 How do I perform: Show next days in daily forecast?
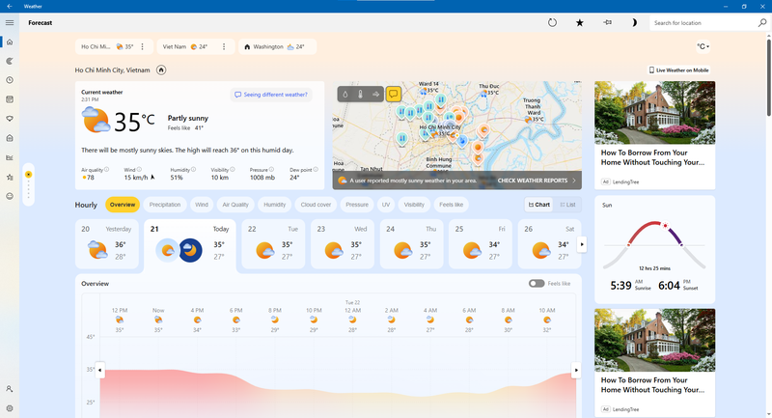[x=582, y=244]
